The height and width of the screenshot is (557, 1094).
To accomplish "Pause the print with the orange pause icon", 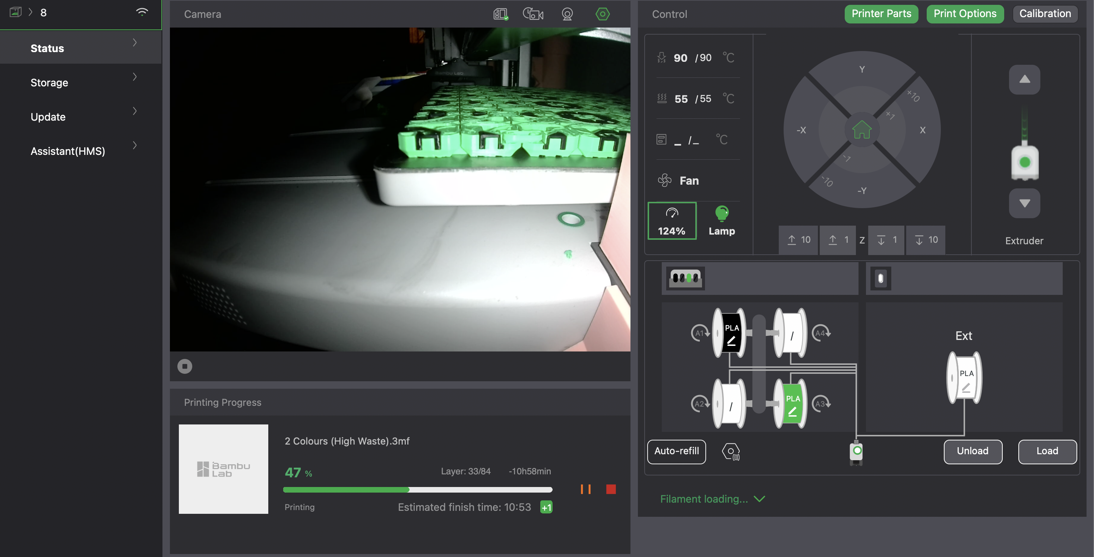I will pyautogui.click(x=586, y=489).
